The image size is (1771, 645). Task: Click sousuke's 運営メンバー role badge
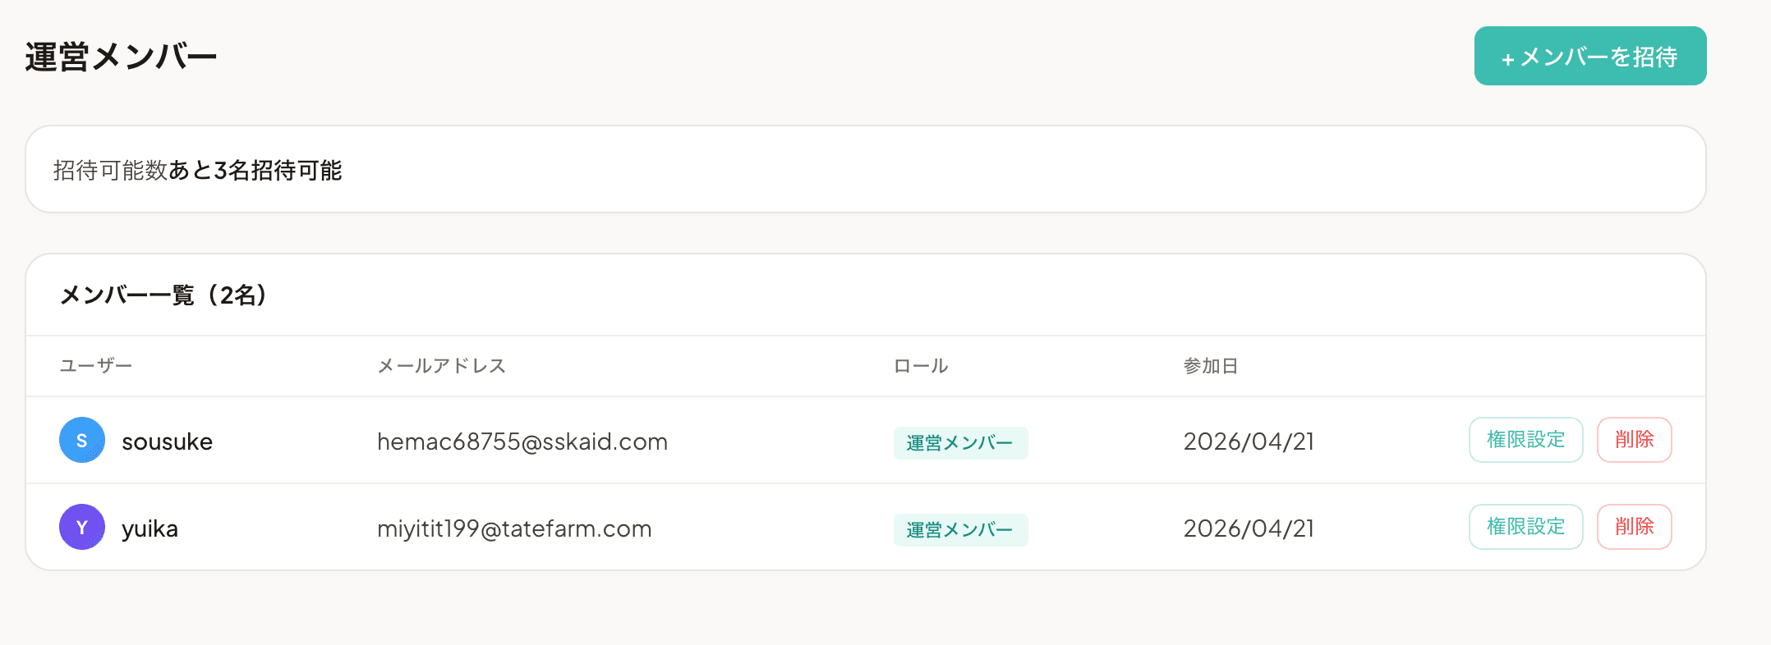[x=960, y=443]
